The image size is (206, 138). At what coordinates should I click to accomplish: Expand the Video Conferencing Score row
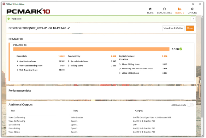pos(17,66)
